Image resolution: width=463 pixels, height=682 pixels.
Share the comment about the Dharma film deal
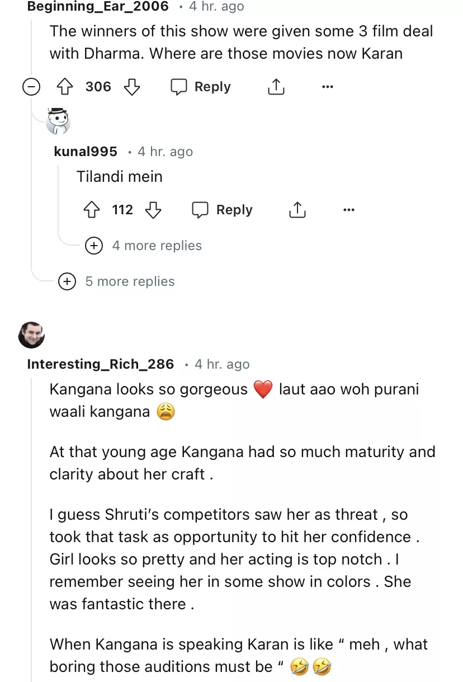click(x=276, y=87)
